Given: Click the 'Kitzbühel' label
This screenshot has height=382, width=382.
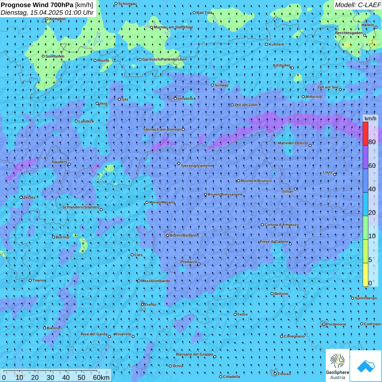Looking at the screenshot, I should [282, 65].
